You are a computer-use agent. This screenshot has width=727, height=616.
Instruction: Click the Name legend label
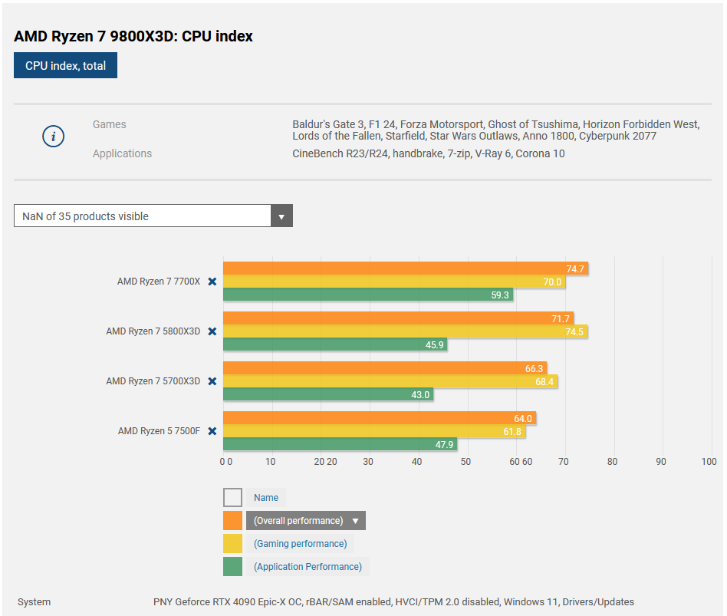266,498
